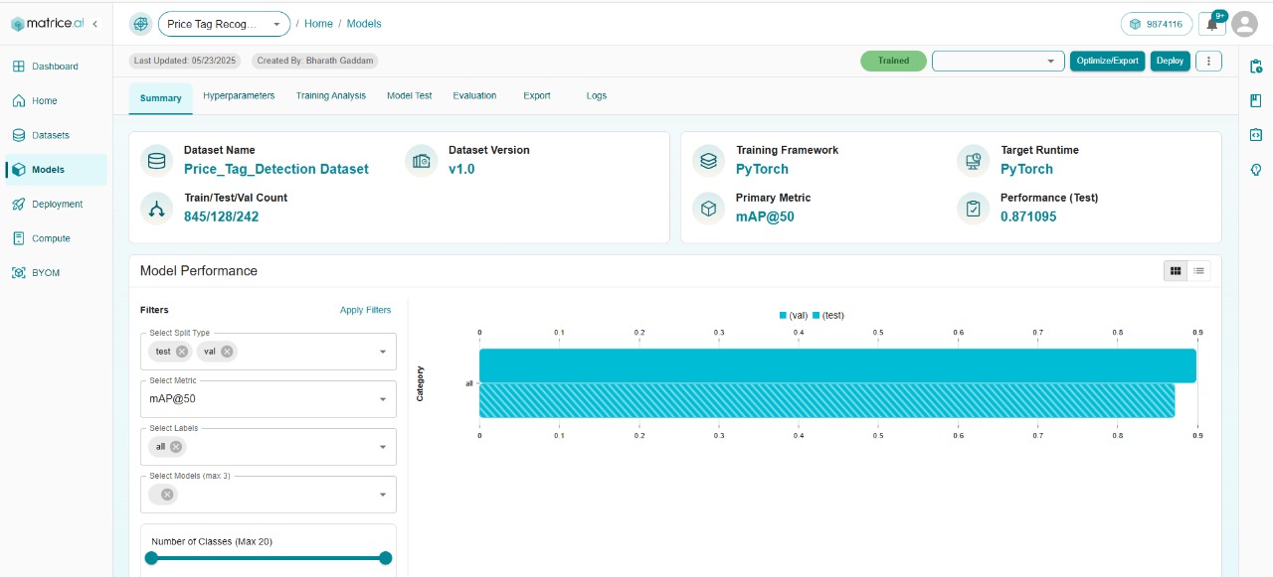The height and width of the screenshot is (577, 1273).
Task: Switch to the Hyperparameters tab
Action: coord(239,96)
